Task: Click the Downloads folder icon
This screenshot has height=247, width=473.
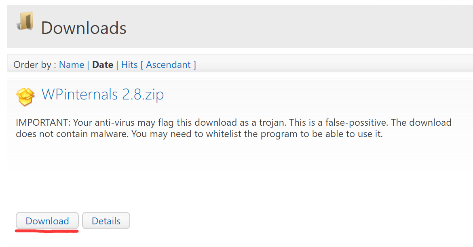Action: (x=25, y=22)
